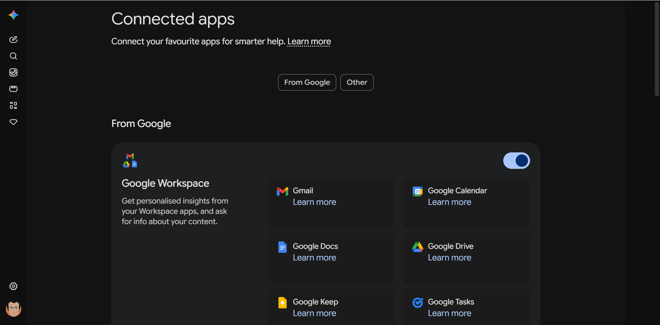This screenshot has height=325, width=660.
Task: Click the Google Docs icon
Action: [283, 247]
